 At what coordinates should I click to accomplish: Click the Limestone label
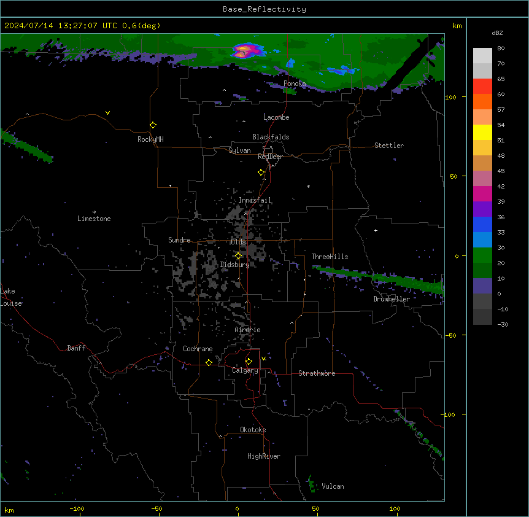(94, 219)
